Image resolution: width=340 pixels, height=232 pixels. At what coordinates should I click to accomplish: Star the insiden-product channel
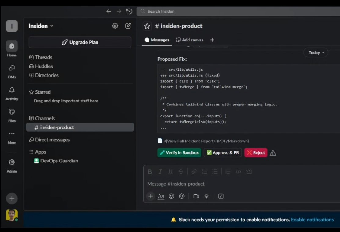147,26
